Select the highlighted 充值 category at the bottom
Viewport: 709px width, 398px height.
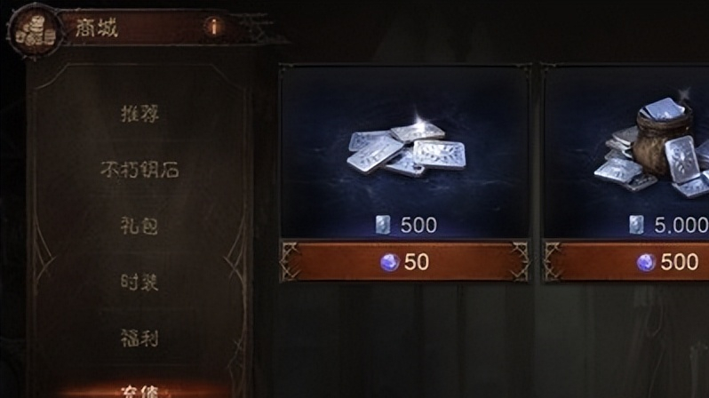point(139,391)
